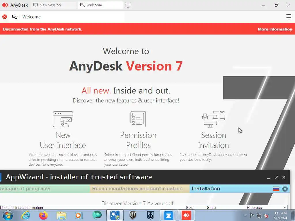Open the Catalogue of programs step in AppWizard
Viewport: 295px width, 221px height.
click(45, 189)
